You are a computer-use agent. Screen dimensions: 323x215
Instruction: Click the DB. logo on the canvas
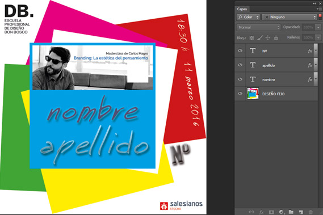coord(19,11)
